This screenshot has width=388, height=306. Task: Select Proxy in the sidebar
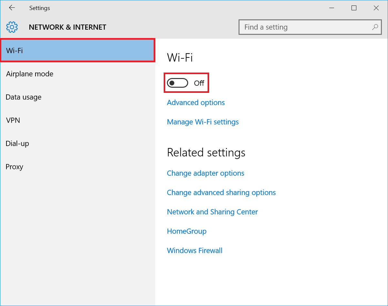point(15,167)
